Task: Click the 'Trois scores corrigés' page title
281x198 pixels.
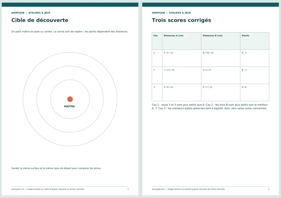Action: tap(181, 20)
